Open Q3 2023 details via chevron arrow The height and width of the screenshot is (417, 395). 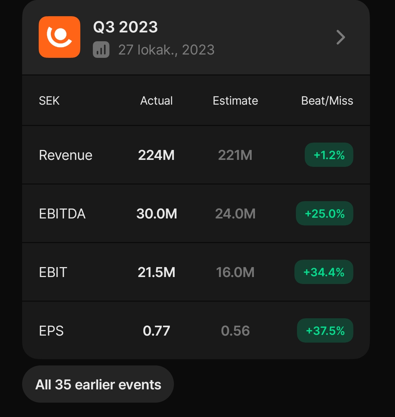point(341,37)
